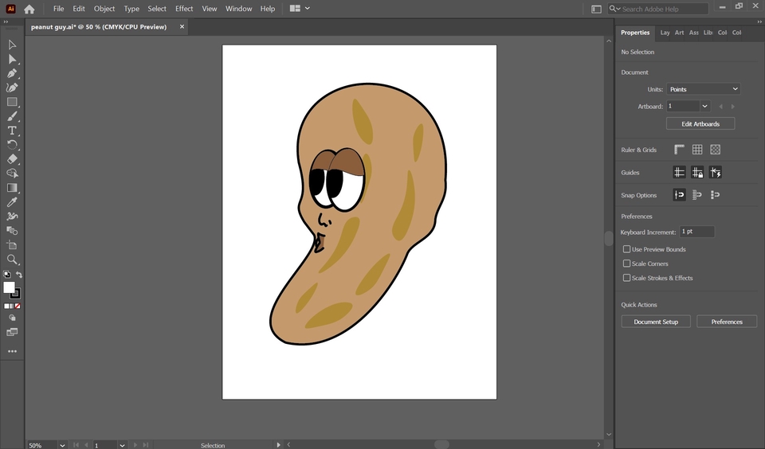The width and height of the screenshot is (765, 449).
Task: Open the drawing mode selector
Action: point(12,318)
